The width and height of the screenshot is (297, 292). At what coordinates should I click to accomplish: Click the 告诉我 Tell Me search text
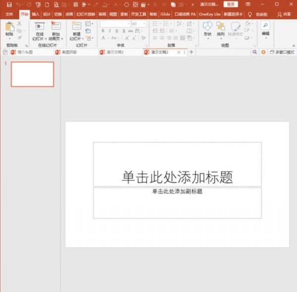(x=261, y=14)
